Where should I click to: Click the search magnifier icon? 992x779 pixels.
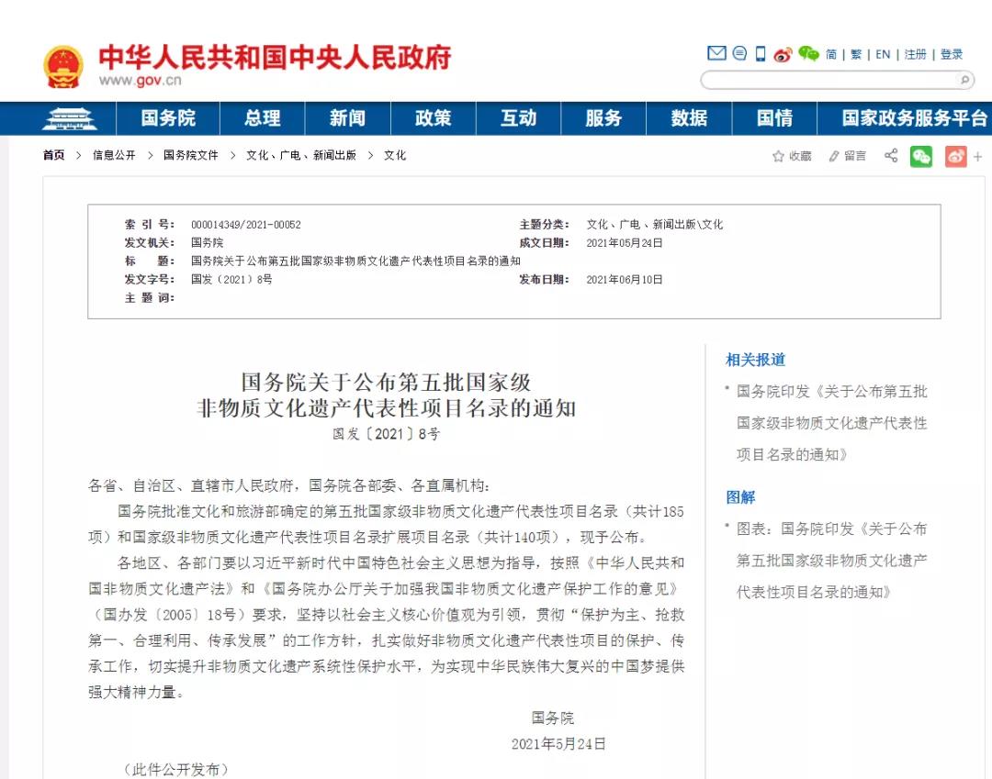pos(964,81)
